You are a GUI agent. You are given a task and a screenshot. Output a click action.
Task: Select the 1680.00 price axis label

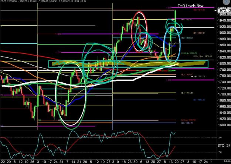pos(224,100)
